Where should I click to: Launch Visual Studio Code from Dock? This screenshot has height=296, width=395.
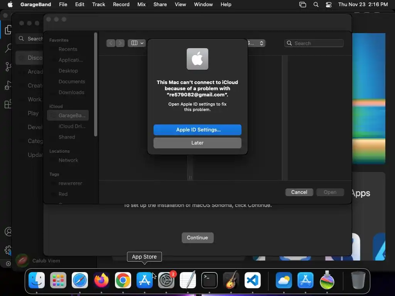pyautogui.click(x=253, y=280)
